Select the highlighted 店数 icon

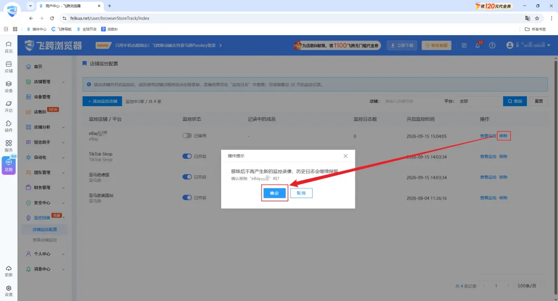coord(9,165)
